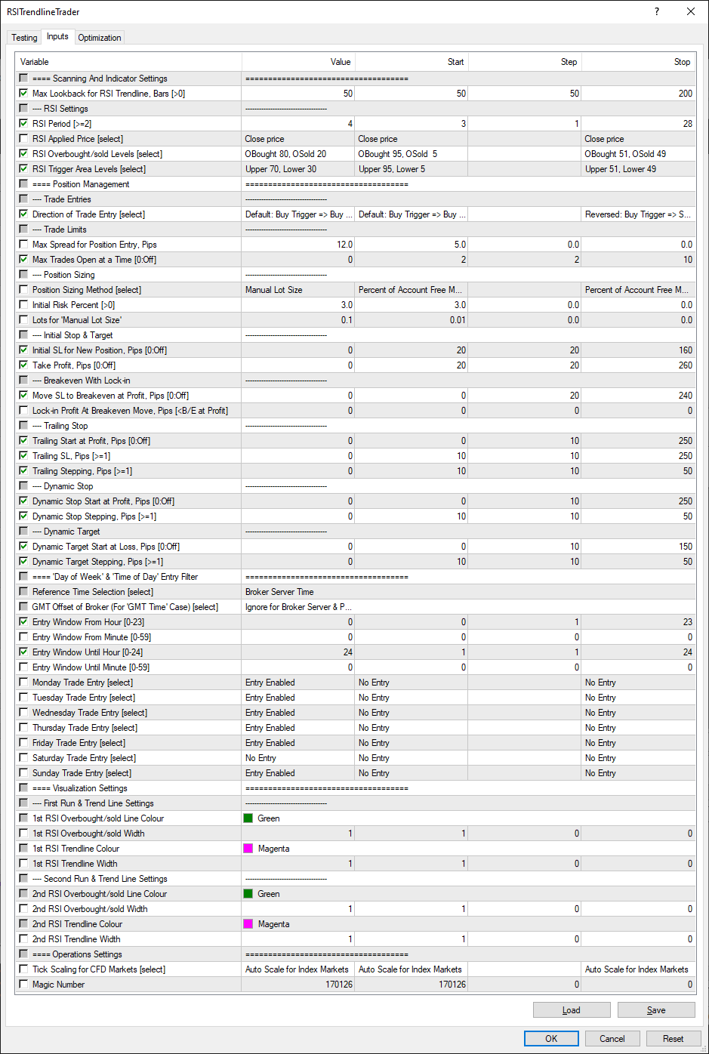The image size is (709, 1054).
Task: Uncheck the RSI Period optimization checkbox
Action: (x=24, y=124)
